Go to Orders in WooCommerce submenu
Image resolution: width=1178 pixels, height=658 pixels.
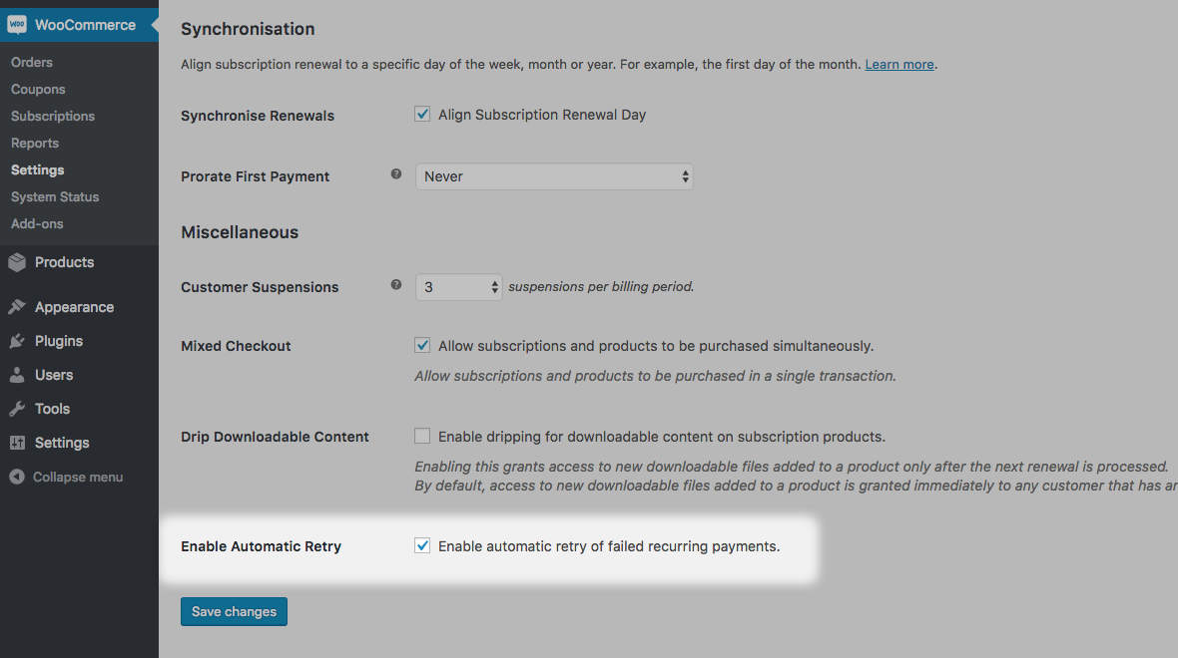coord(32,62)
